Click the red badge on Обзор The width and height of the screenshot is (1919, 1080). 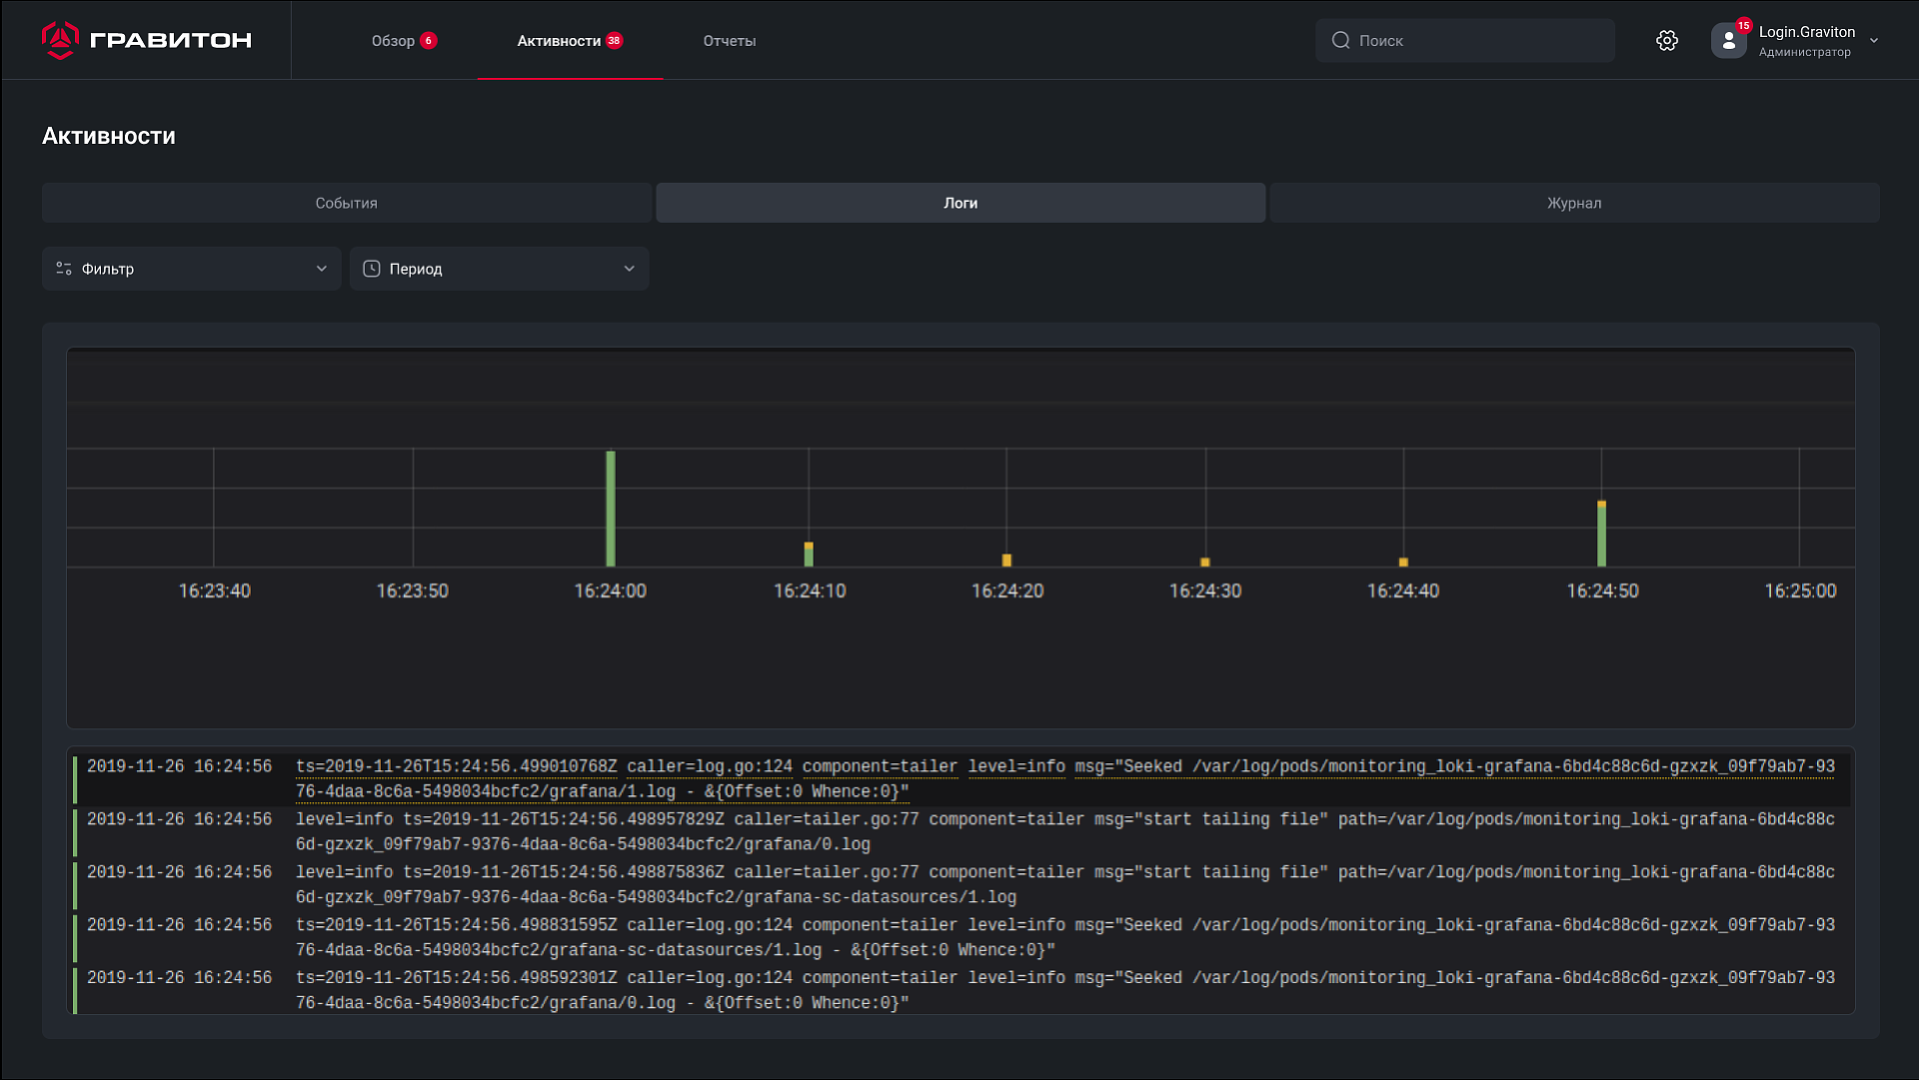point(429,41)
